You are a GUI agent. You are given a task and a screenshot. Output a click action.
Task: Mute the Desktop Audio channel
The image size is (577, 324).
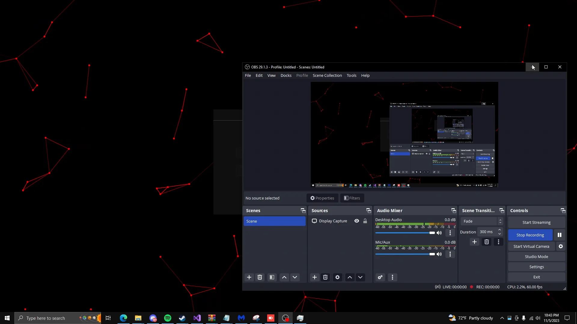pos(439,233)
